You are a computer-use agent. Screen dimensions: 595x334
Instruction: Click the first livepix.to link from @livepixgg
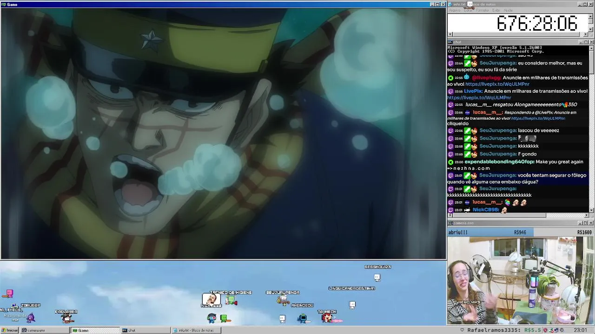pos(497,84)
